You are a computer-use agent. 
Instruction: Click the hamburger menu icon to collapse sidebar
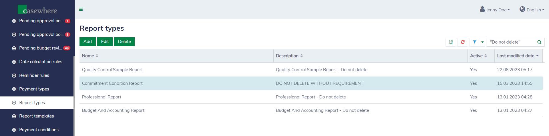point(81,9)
